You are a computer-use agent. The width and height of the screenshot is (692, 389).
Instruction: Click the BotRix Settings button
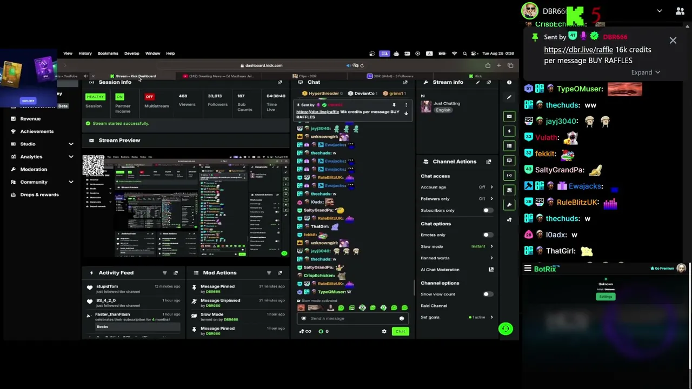(x=605, y=297)
